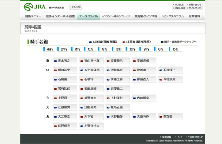Jump to the ま行 section

pyautogui.click(x=132, y=49)
